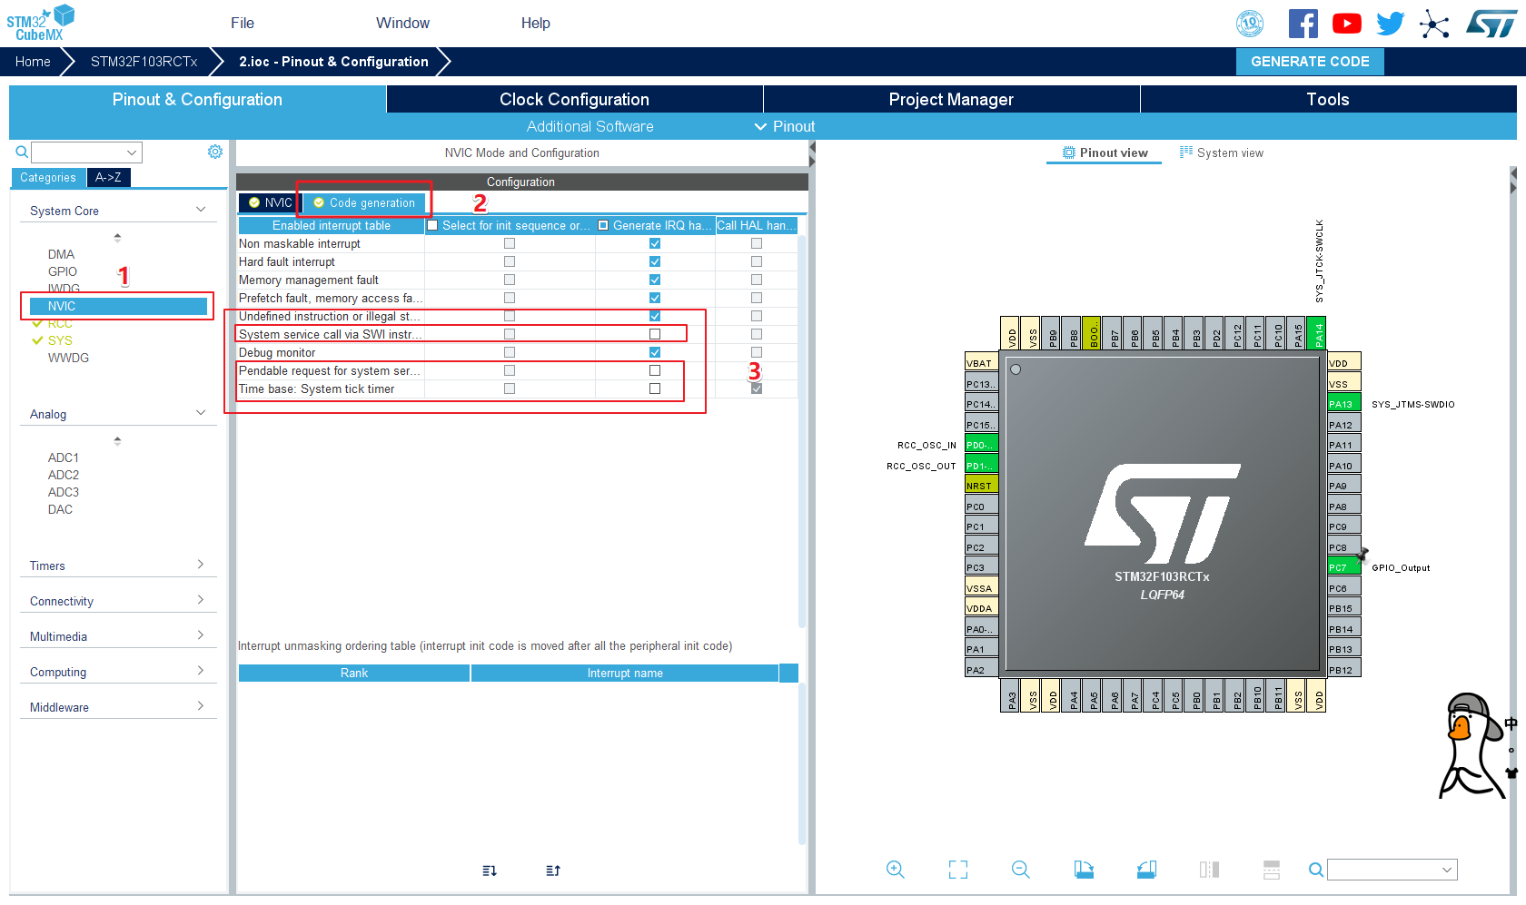Toggle the Generate IRQ handler header checkbox
1526x905 pixels.
coord(603,225)
